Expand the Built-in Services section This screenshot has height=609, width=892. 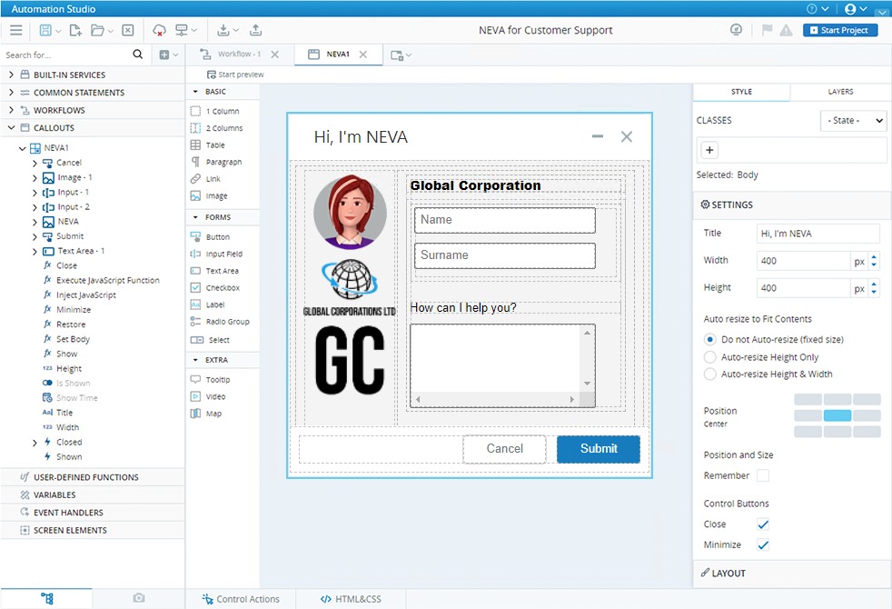12,75
